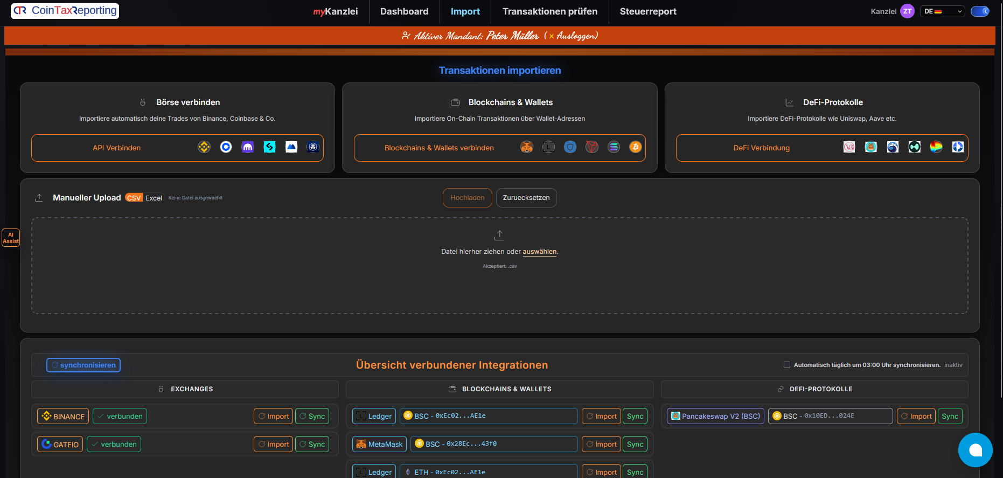Click the Coinbase logo icon
Image resolution: width=1003 pixels, height=478 pixels.
click(226, 147)
